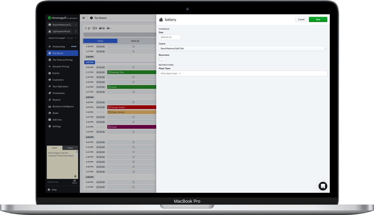Screen dimensions: 374x215
Task: Click the players count icon showing 16
Action: coord(100,28)
